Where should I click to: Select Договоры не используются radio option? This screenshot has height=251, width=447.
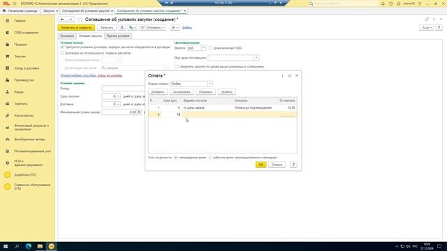62,53
